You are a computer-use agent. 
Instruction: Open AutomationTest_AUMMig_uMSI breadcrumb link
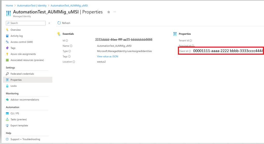tap(69, 5)
